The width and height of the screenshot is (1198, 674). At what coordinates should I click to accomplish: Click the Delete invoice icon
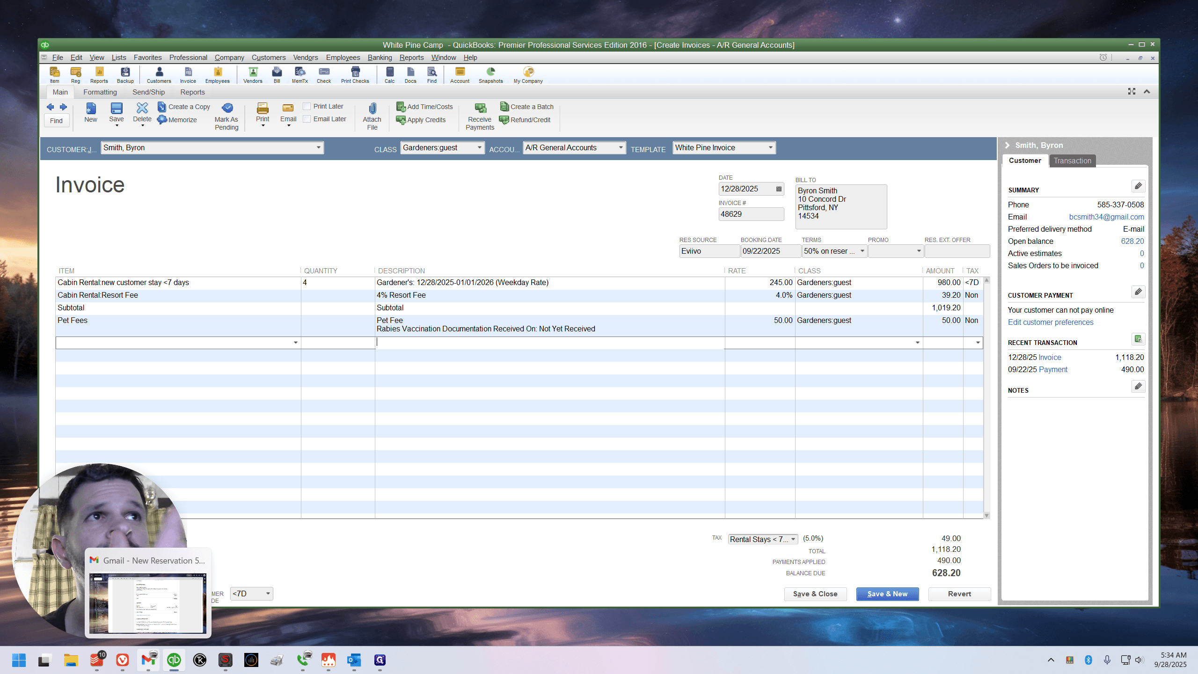[x=142, y=108]
